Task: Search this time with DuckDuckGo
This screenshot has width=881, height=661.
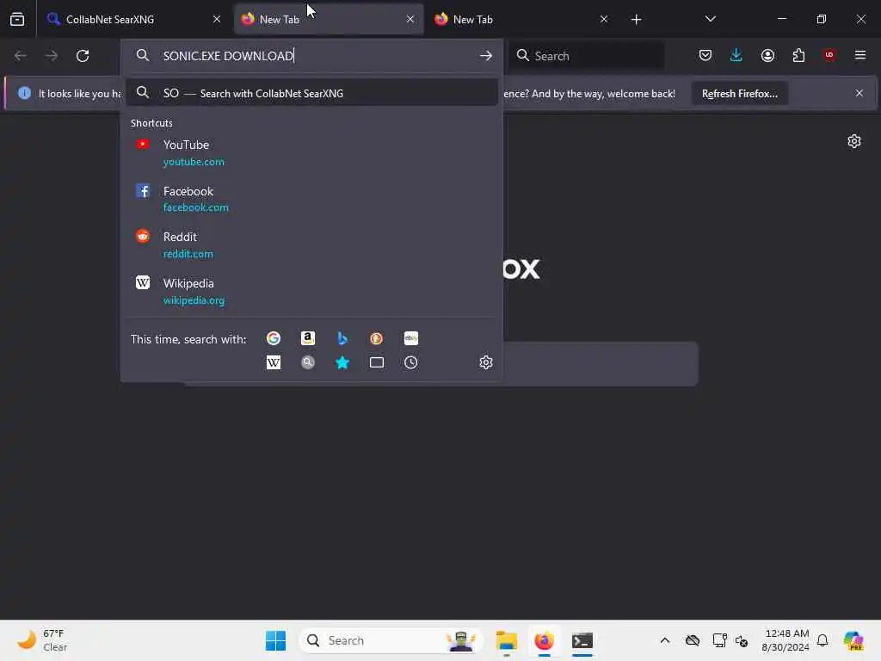Action: point(376,338)
